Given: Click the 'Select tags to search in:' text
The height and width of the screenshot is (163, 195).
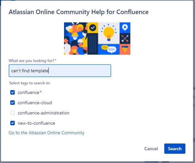Looking at the screenshot, I should coord(30,83).
